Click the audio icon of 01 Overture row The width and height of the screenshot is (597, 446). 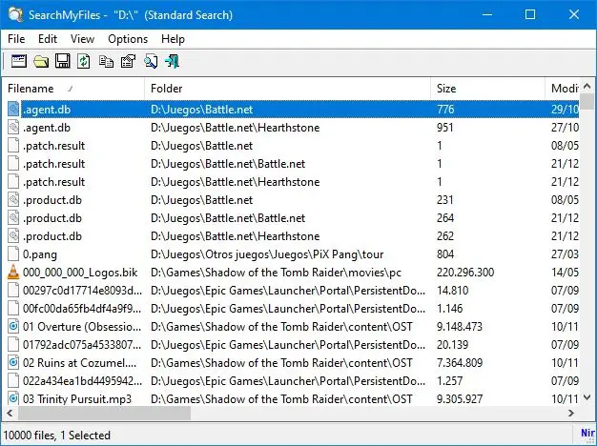13,327
